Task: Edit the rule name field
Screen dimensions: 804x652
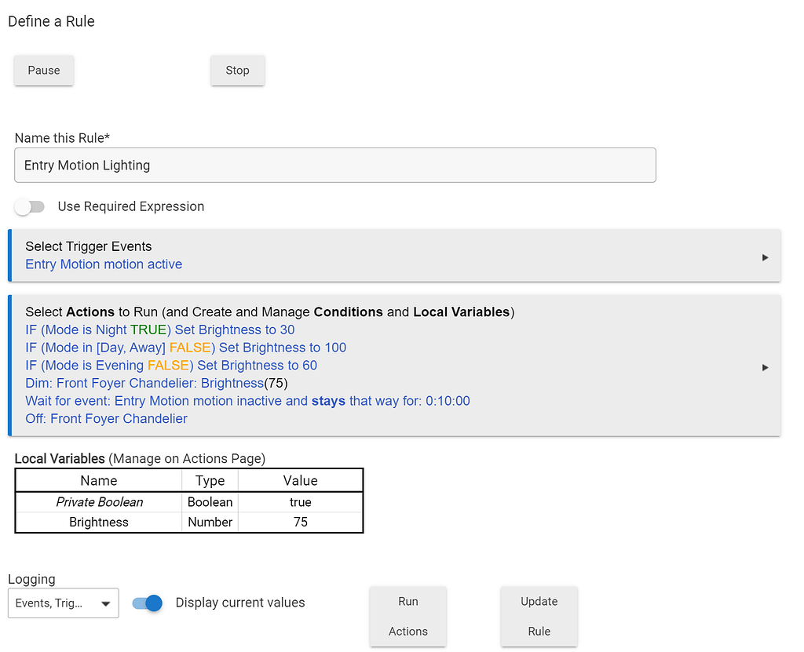Action: tap(335, 165)
